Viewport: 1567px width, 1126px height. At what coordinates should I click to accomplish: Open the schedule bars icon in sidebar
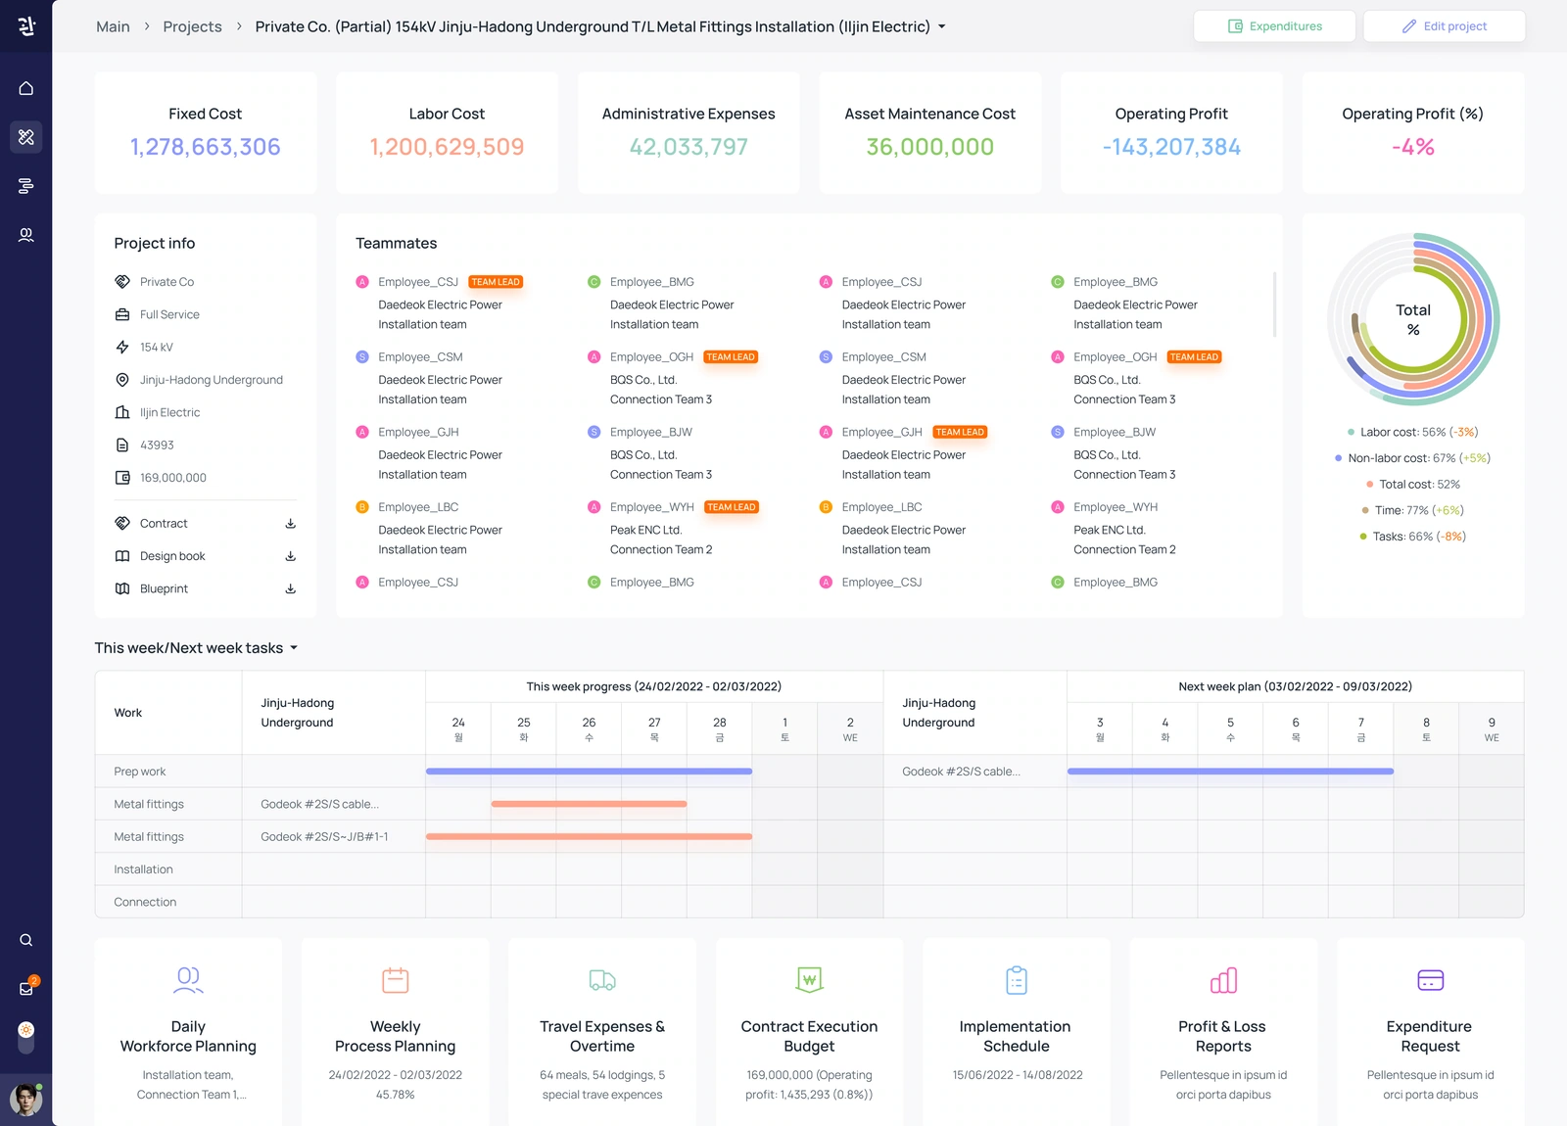(26, 186)
